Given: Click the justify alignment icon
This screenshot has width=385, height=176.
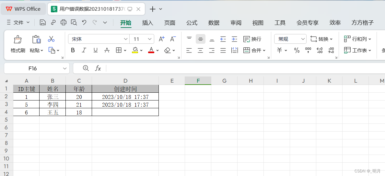Looking at the screenshot, I should pyautogui.click(x=223, y=50).
